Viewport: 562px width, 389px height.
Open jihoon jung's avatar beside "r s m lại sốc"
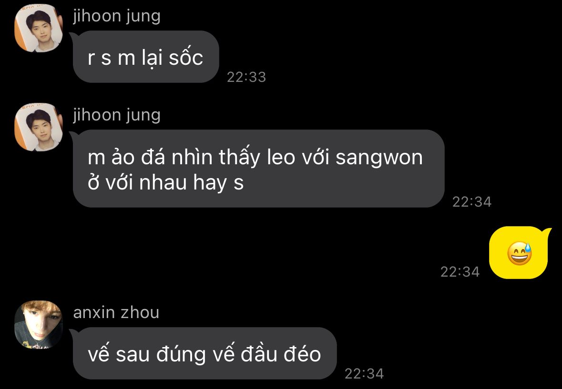[x=39, y=28]
